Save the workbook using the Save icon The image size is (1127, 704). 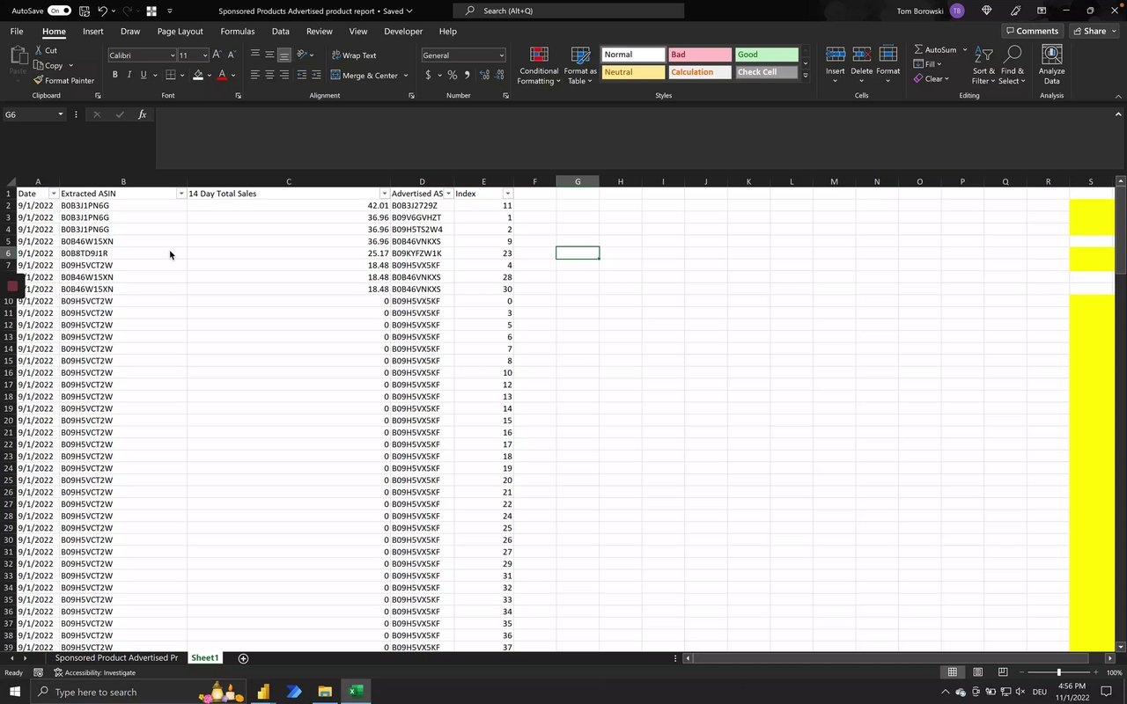(85, 11)
